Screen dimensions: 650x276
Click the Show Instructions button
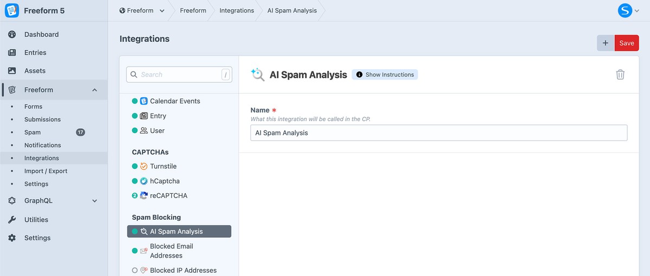point(385,75)
